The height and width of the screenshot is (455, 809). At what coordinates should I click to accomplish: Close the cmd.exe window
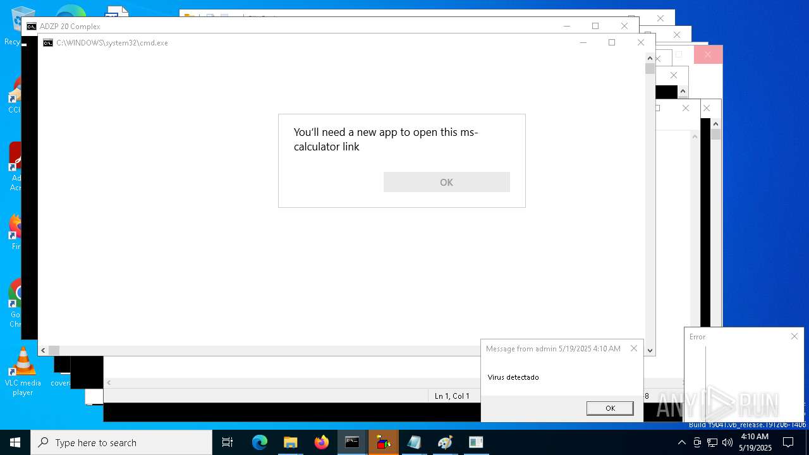click(x=641, y=42)
